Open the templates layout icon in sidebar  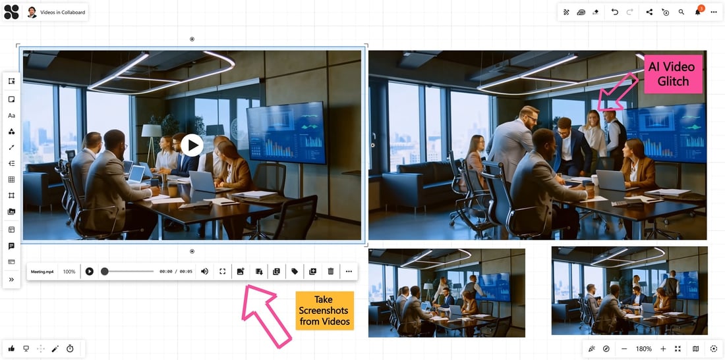[x=12, y=230]
